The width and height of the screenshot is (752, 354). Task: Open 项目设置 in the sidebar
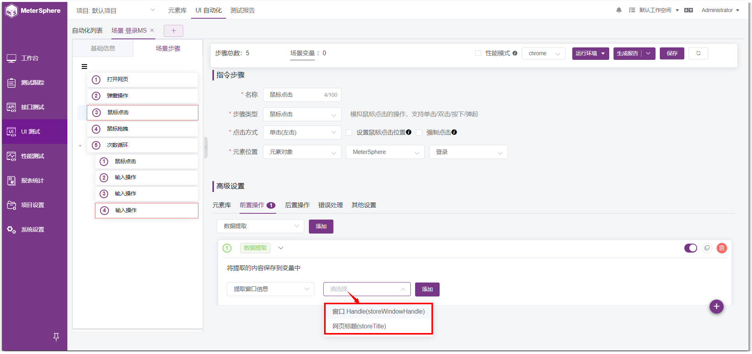pos(34,205)
